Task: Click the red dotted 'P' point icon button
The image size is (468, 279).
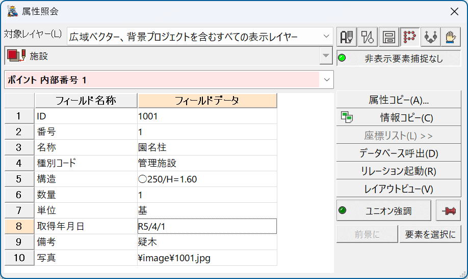Action: [x=409, y=37]
